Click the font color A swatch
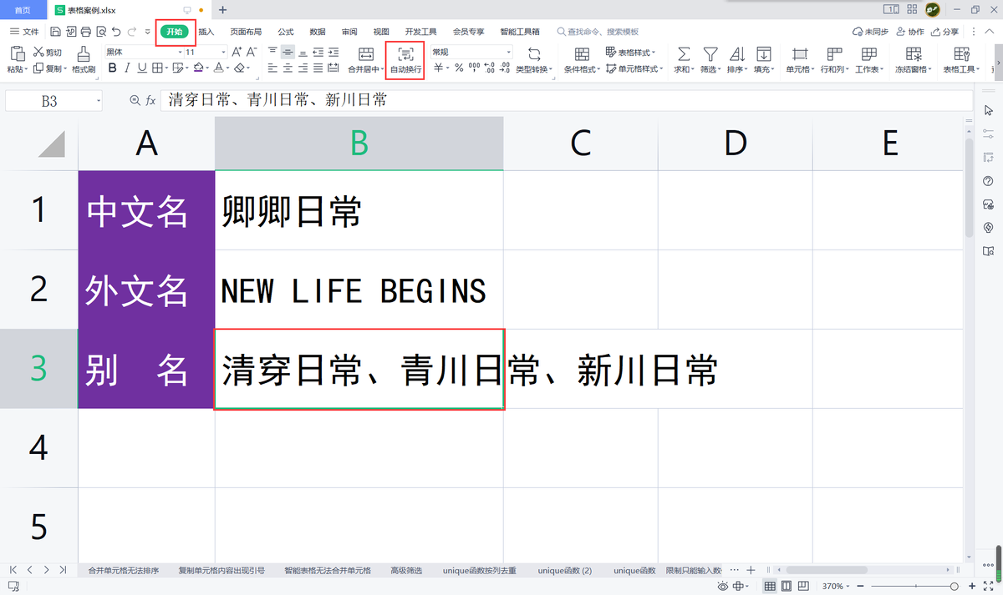Screen dimensions: 1003x595 [x=218, y=68]
